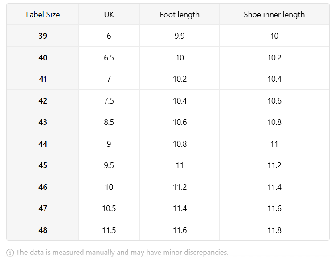Viewport: 335px width, 261px height.
Task: Click label size 47 cell
Action: click(x=43, y=209)
